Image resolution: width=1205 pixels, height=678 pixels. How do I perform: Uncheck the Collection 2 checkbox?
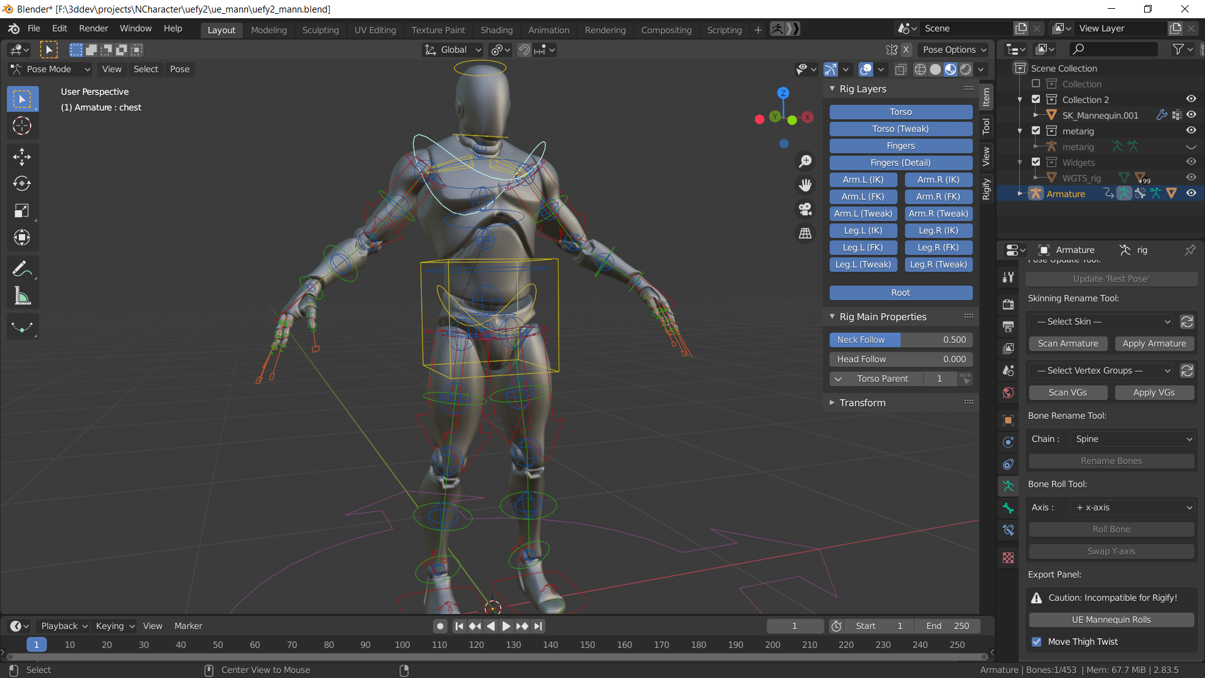tap(1036, 99)
